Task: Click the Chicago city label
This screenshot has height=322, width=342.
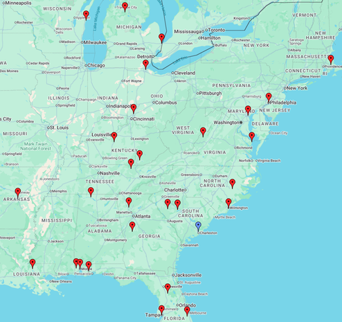Action: [x=95, y=66]
